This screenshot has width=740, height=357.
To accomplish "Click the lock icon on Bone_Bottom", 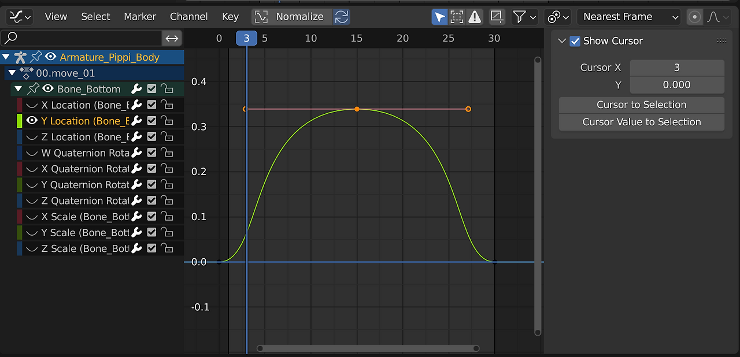I will [167, 89].
